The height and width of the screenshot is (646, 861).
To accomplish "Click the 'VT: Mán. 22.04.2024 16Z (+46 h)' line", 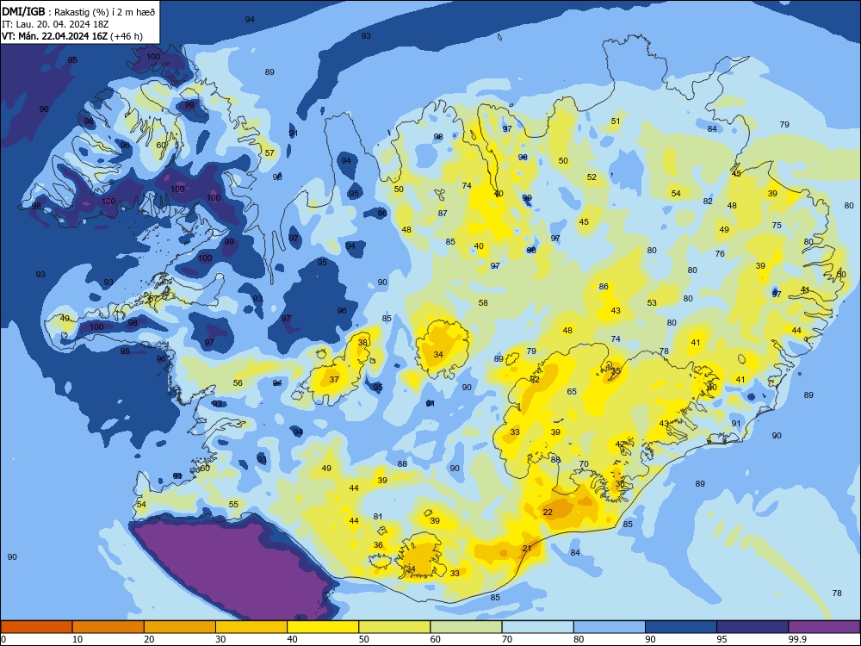I will tap(72, 36).
